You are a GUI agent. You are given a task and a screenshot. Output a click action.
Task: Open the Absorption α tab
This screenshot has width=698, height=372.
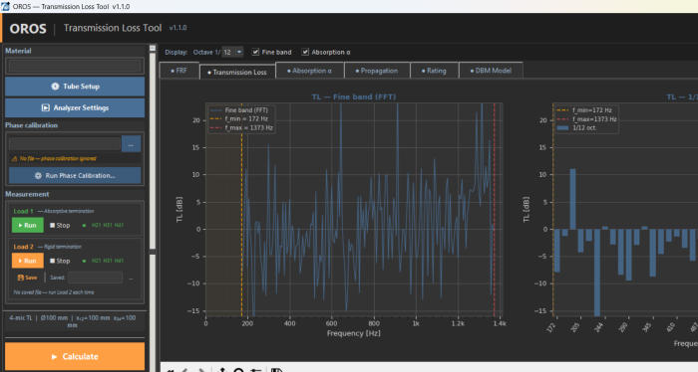tap(310, 71)
